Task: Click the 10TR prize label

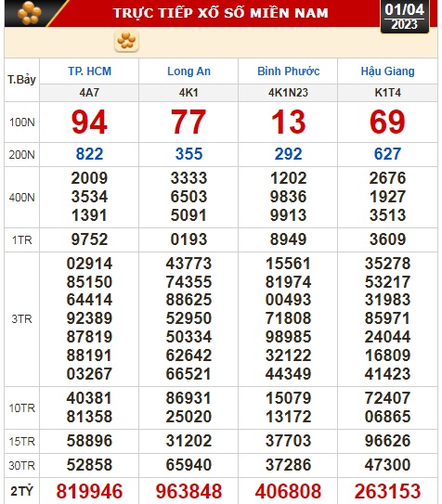Action: click(22, 408)
